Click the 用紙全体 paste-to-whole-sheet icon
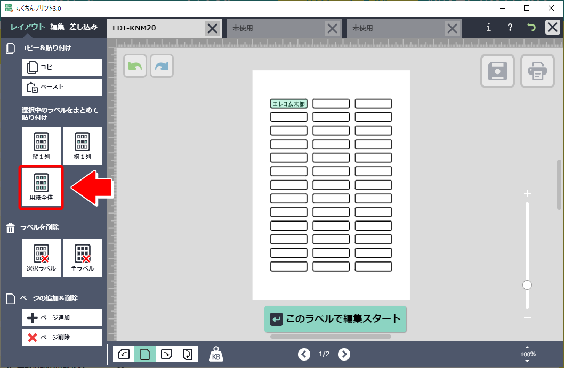564x368 pixels. pyautogui.click(x=41, y=187)
